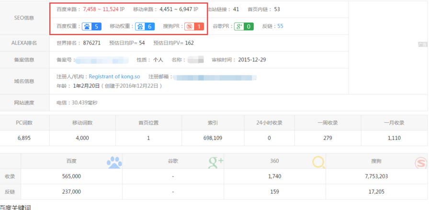Click the Baidu paw logo in table header

click(x=114, y=163)
